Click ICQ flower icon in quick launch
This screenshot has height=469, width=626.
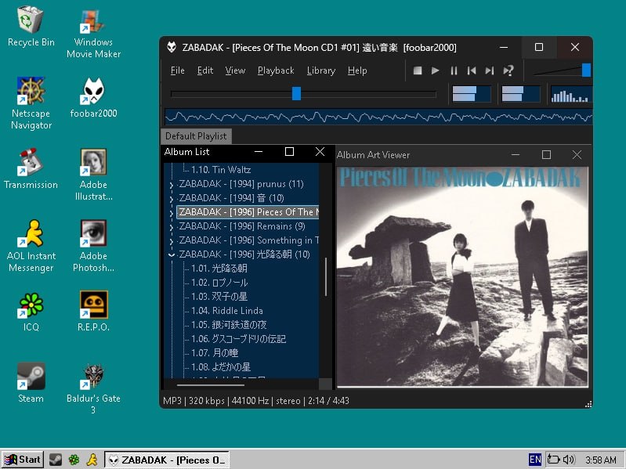(74, 460)
